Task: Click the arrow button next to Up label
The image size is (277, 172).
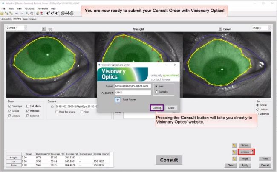Action: pyautogui.click(x=43, y=29)
